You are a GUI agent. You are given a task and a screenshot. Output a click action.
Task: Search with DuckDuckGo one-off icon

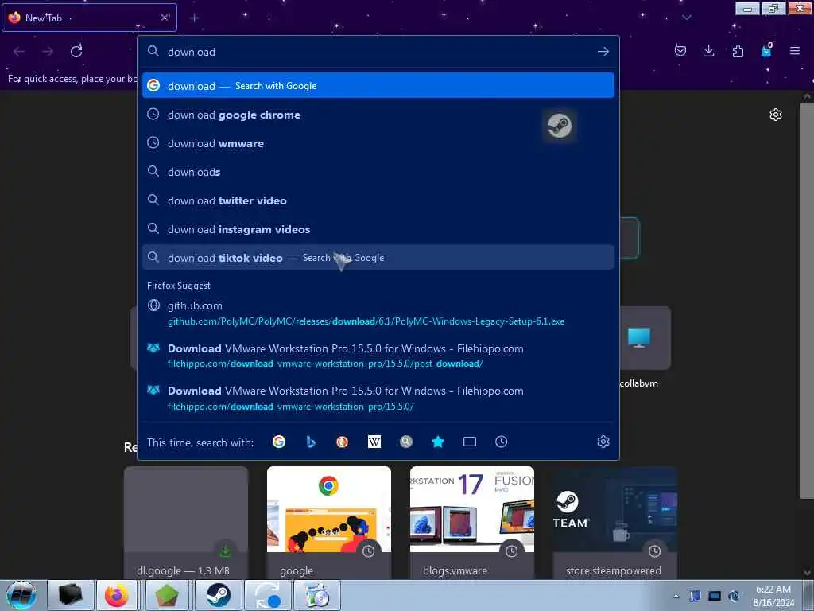(x=342, y=442)
